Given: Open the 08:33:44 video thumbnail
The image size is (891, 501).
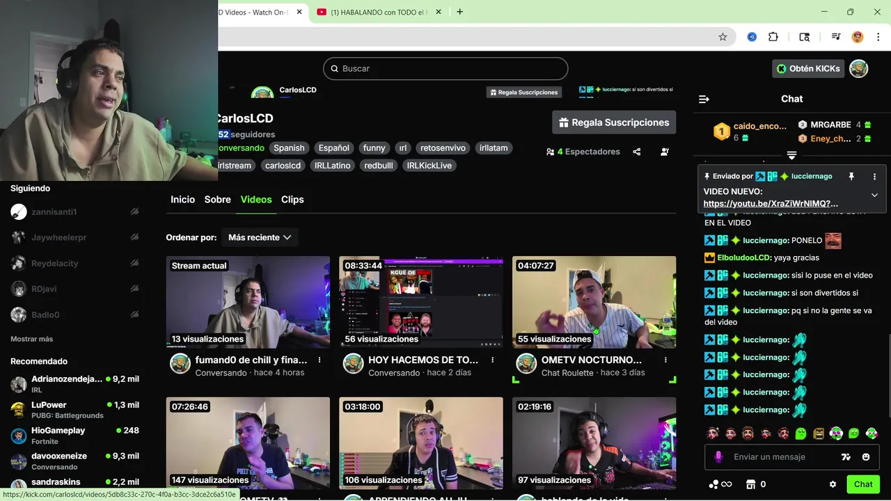Looking at the screenshot, I should (x=421, y=302).
